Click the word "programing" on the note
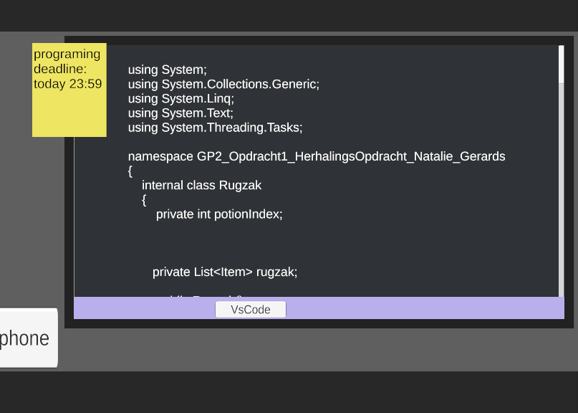Image resolution: width=578 pixels, height=413 pixels. tap(67, 54)
